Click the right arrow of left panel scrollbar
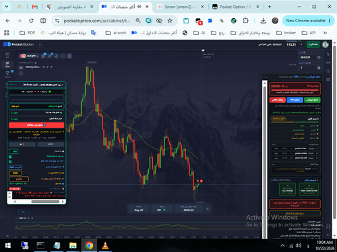This screenshot has height=252, width=337. pos(63,202)
